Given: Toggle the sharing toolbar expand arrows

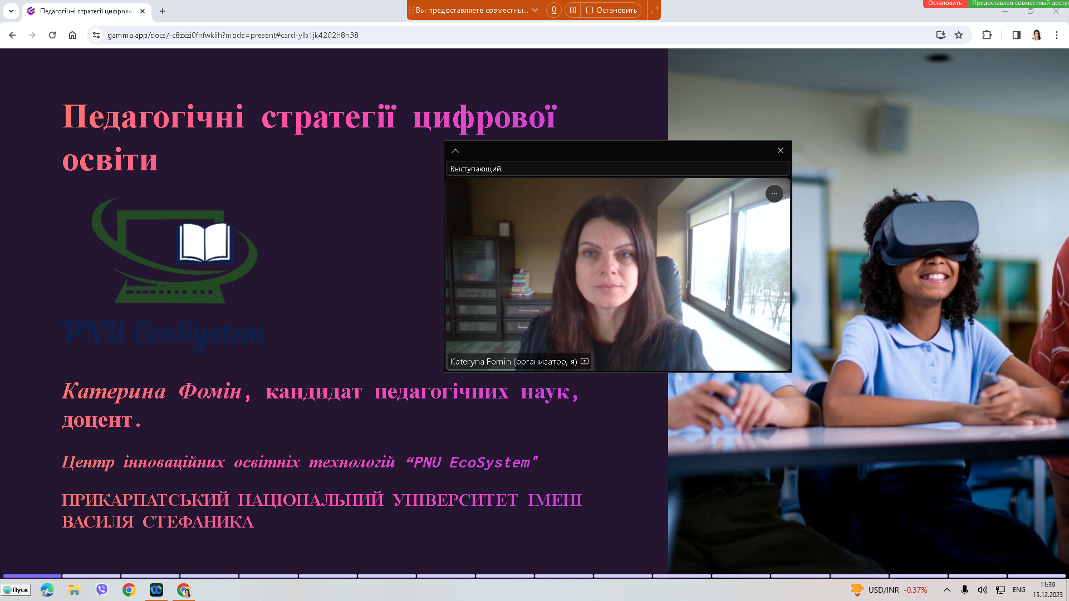Looking at the screenshot, I should pos(654,10).
